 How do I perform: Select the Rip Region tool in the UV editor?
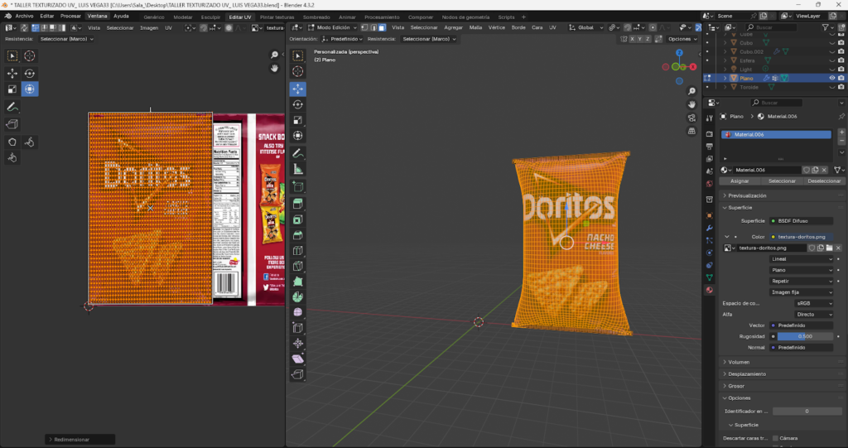click(x=12, y=124)
